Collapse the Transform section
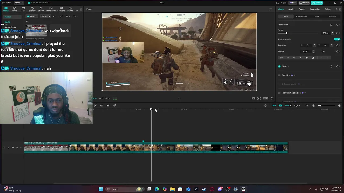Screen dimensions: 344x193 289,25
